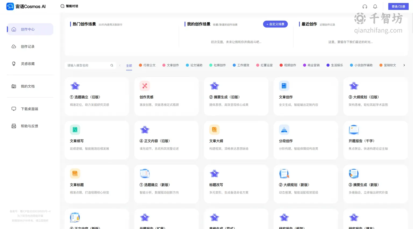This screenshot has height=229, width=413.
Task: Select 分段创作 card icon
Action: 284,130
